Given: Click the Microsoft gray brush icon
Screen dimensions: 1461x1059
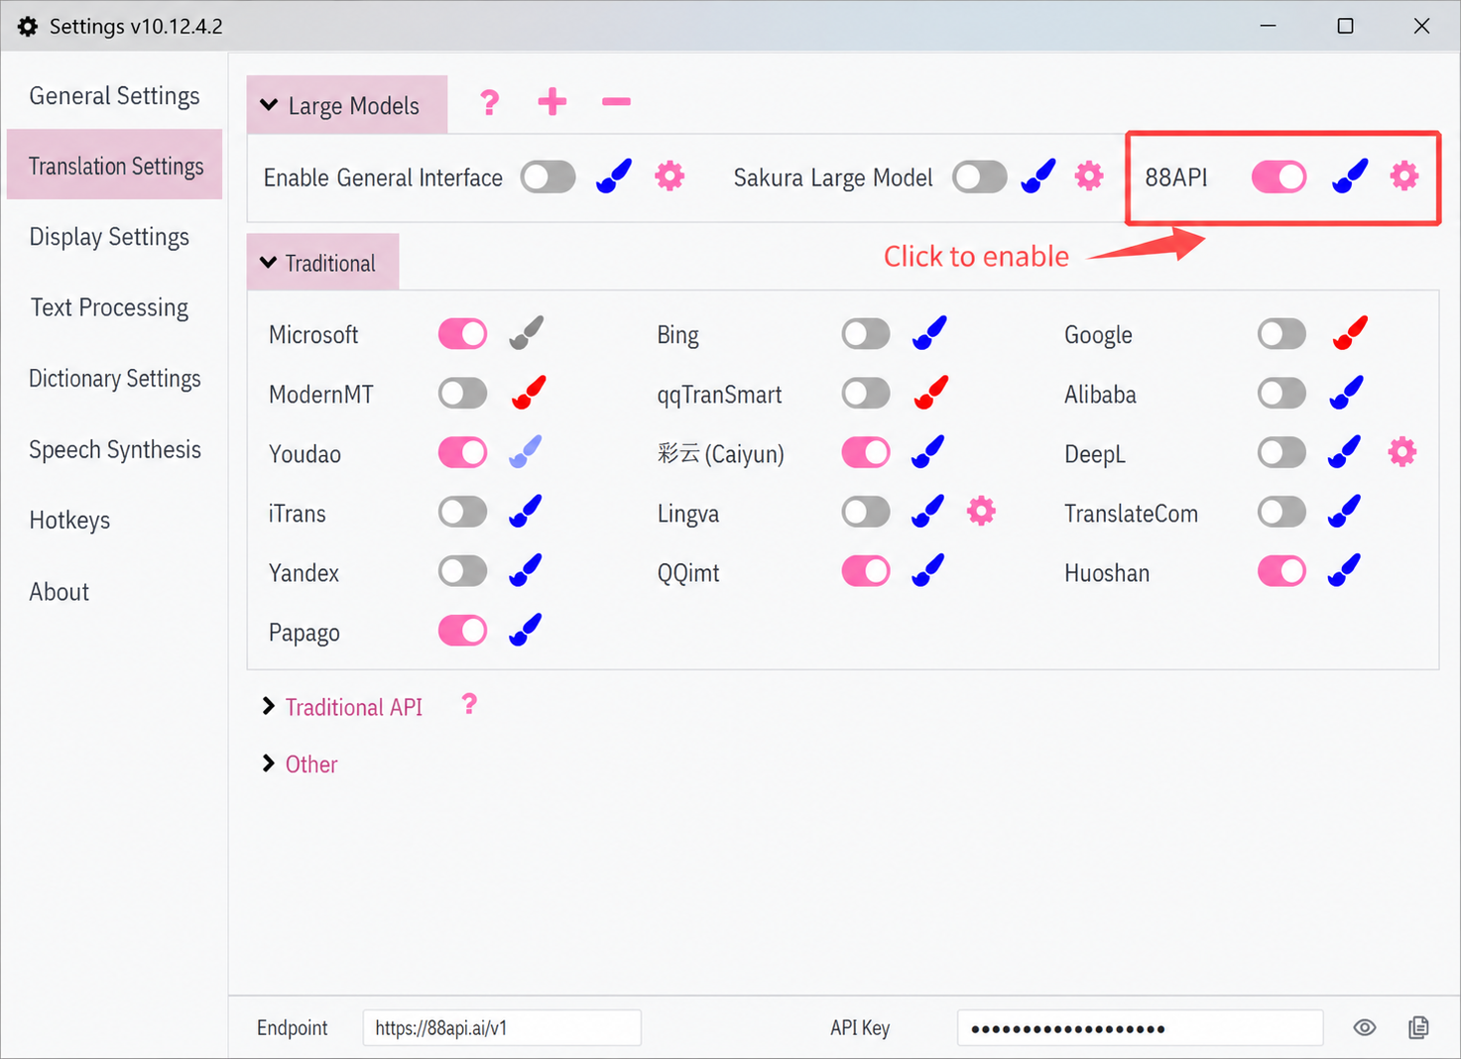Looking at the screenshot, I should 527,333.
